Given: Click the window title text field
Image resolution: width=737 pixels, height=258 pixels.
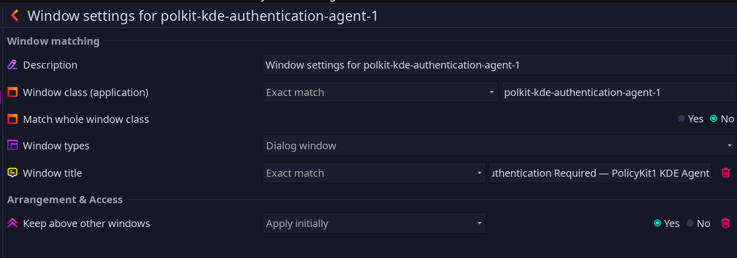Looking at the screenshot, I should coord(600,173).
